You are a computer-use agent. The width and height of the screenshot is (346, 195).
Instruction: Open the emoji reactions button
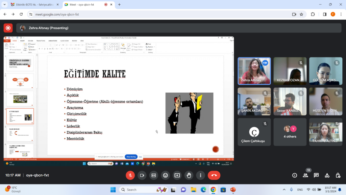[165, 175]
